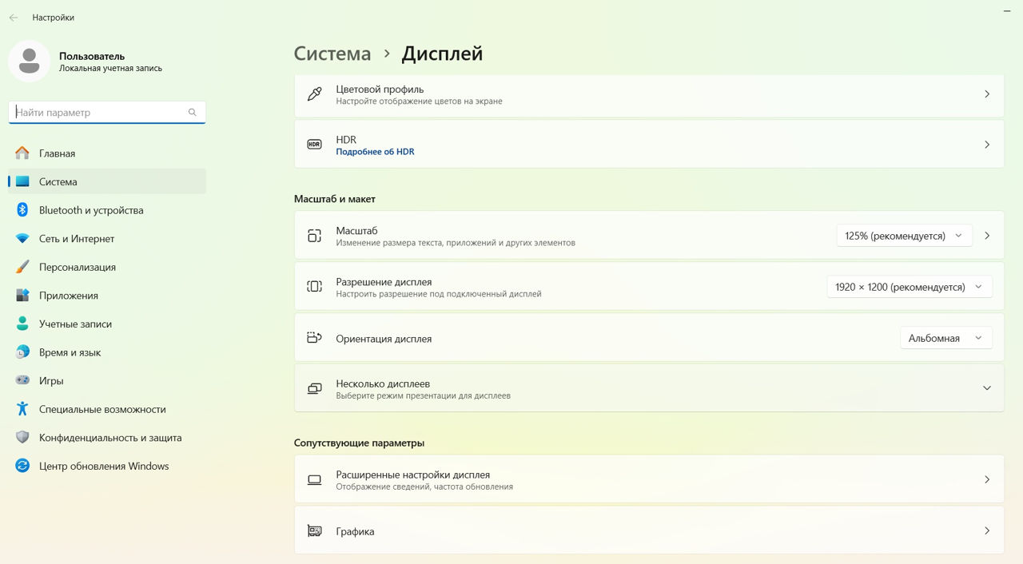Click the user avatar picture
This screenshot has height=564, width=1023.
click(30, 62)
